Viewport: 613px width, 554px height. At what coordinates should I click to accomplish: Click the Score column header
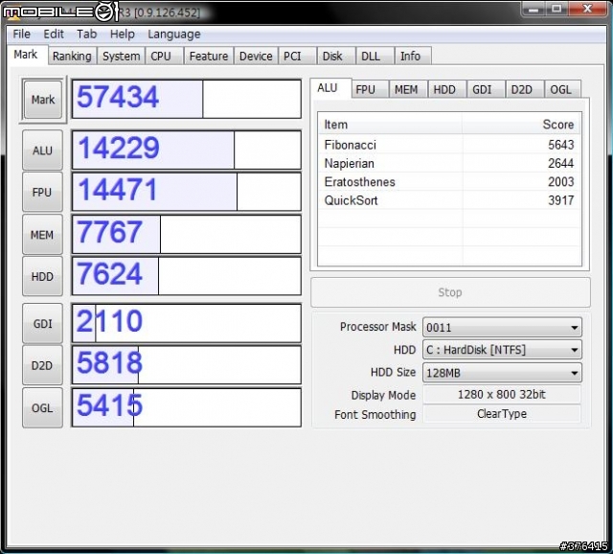point(520,125)
